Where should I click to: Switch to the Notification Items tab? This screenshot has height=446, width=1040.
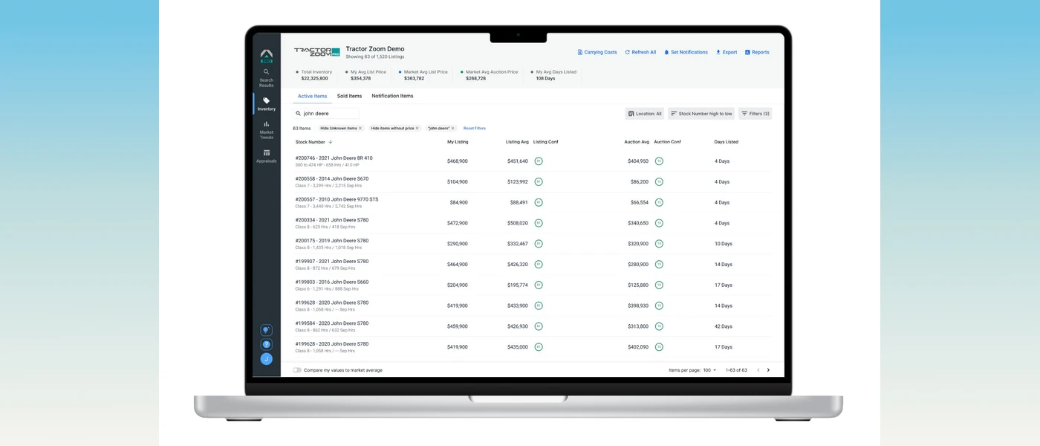(392, 96)
